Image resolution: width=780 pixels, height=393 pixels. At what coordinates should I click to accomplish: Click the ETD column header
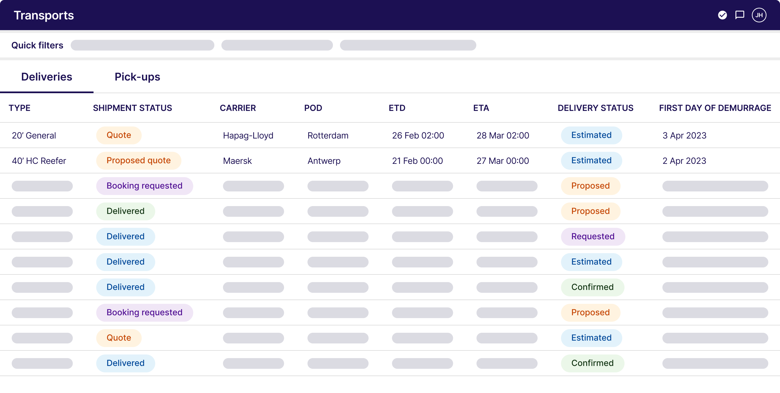(x=397, y=108)
